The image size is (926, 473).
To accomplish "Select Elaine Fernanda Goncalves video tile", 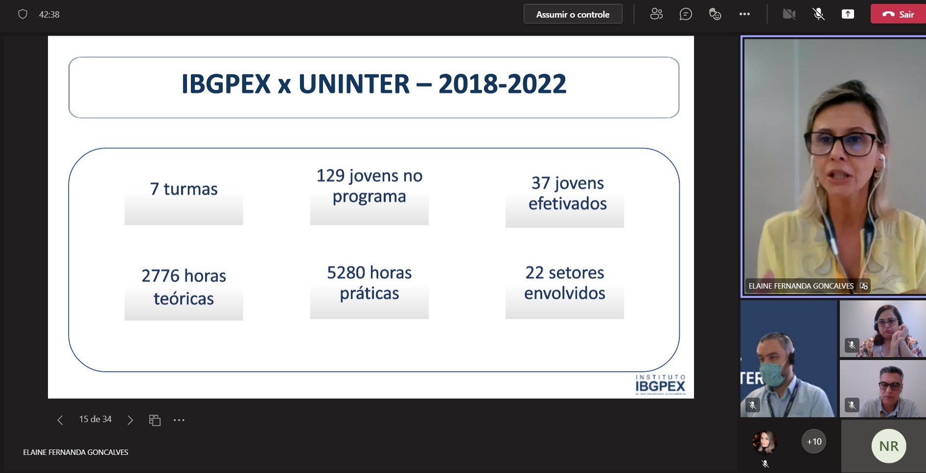I will pyautogui.click(x=834, y=166).
